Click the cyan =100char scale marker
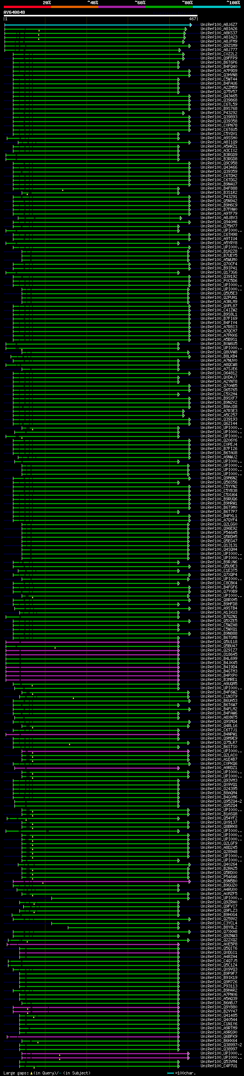 tap(170, 1073)
